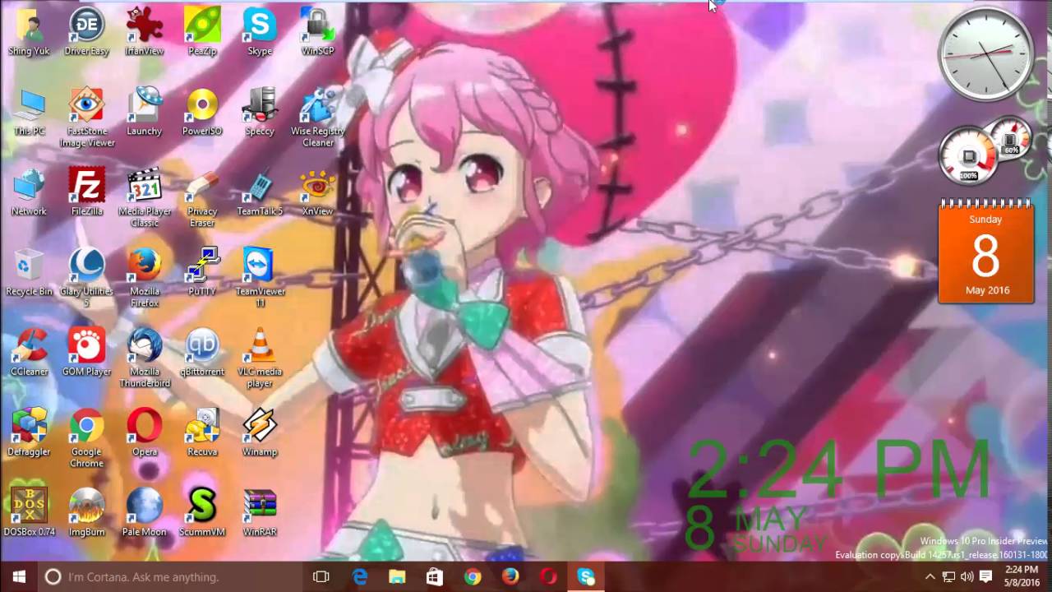The height and width of the screenshot is (592, 1052).
Task: Launch Driver Easy from the desktop
Action: (86, 33)
